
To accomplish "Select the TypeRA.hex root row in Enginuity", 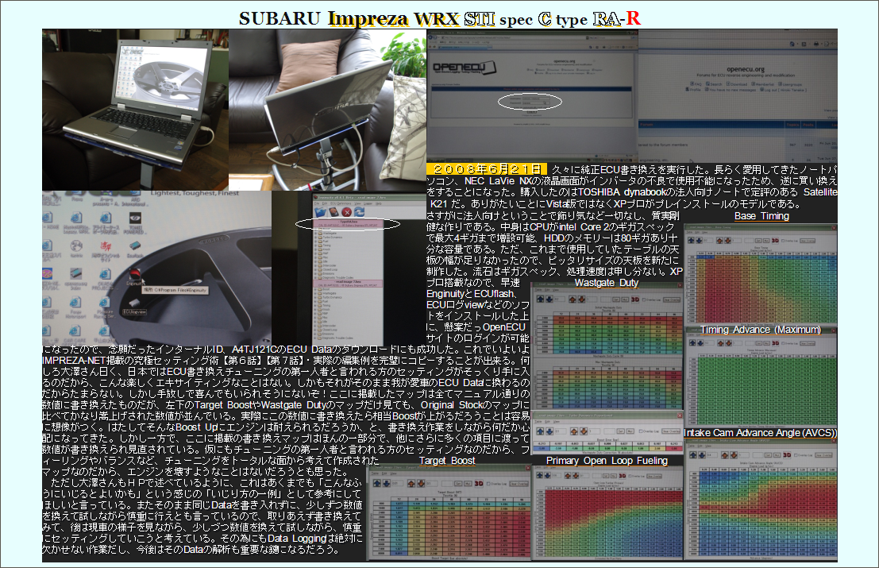I will [x=348, y=223].
